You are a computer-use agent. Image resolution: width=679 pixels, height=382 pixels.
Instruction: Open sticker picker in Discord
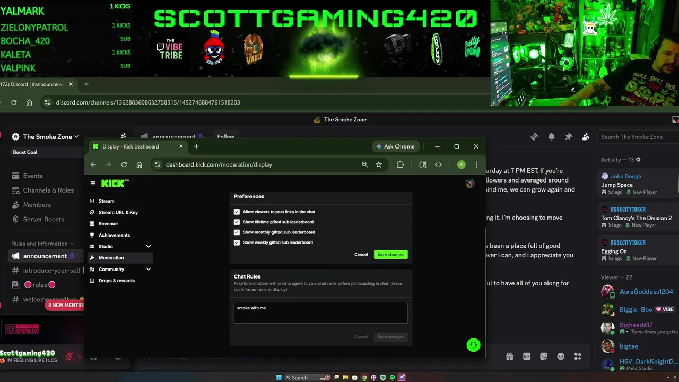(544, 357)
